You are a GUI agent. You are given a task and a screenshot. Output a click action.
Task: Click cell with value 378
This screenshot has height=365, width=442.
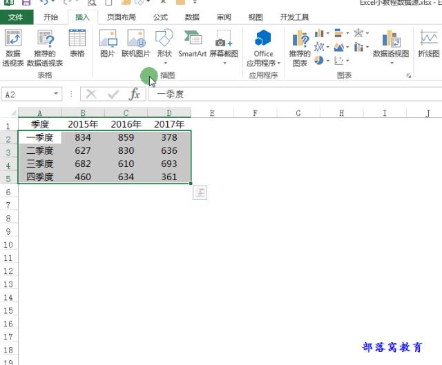pos(169,137)
